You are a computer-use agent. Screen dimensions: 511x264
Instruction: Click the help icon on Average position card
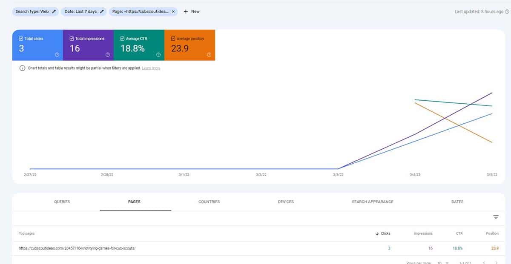[x=209, y=54]
